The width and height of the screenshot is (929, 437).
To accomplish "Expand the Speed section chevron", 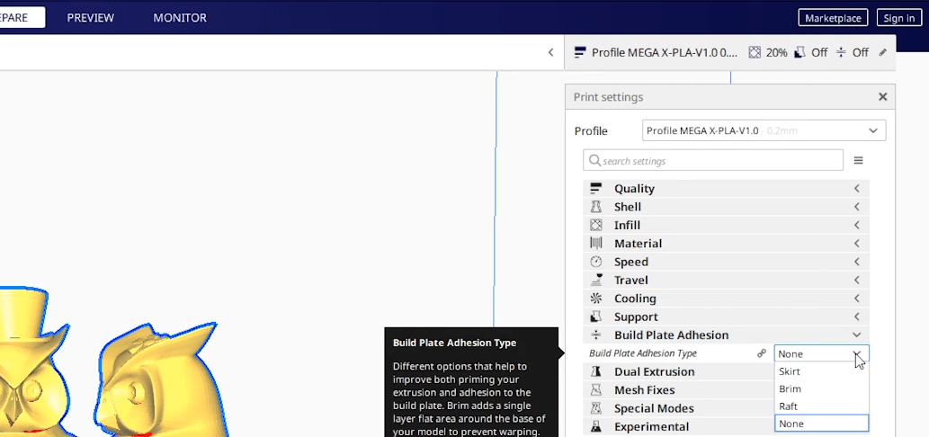I will click(x=857, y=262).
